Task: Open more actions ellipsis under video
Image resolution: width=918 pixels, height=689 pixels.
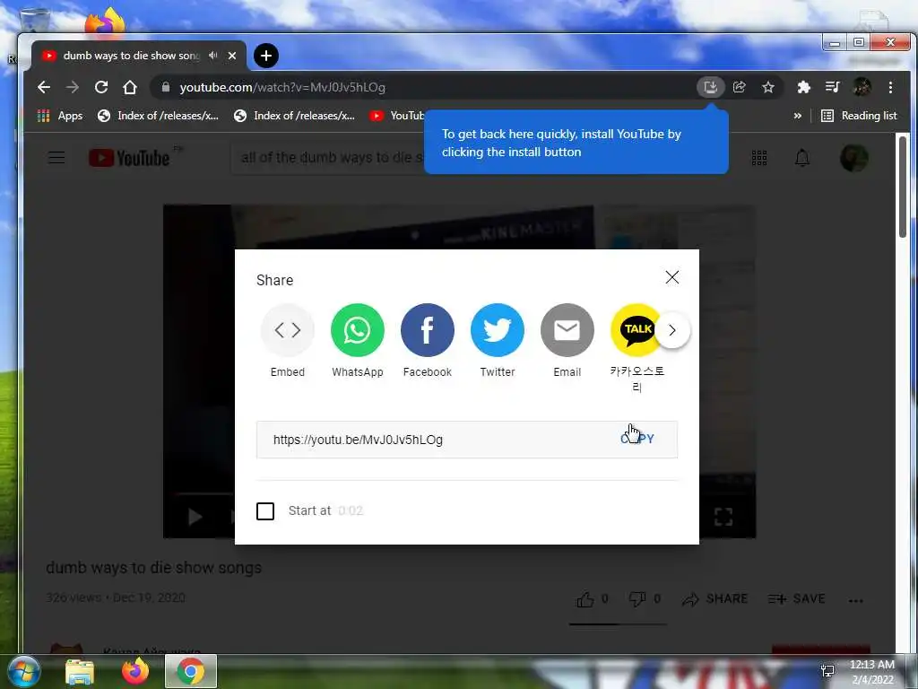Action: pos(855,600)
